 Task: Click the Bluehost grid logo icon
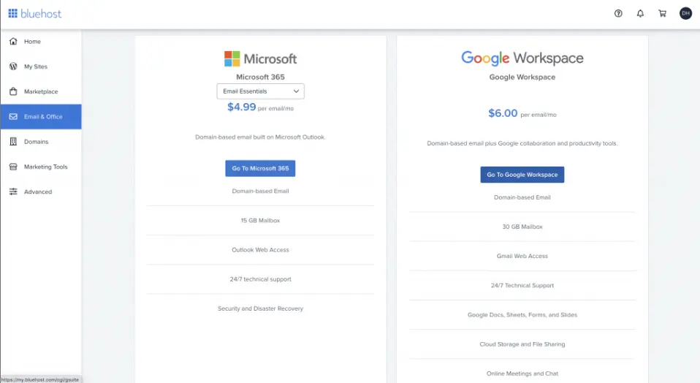click(13, 13)
